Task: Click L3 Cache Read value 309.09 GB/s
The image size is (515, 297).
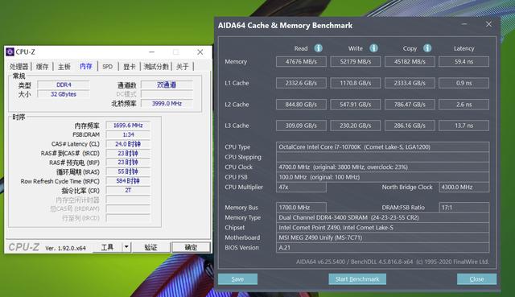Action: pos(301,126)
